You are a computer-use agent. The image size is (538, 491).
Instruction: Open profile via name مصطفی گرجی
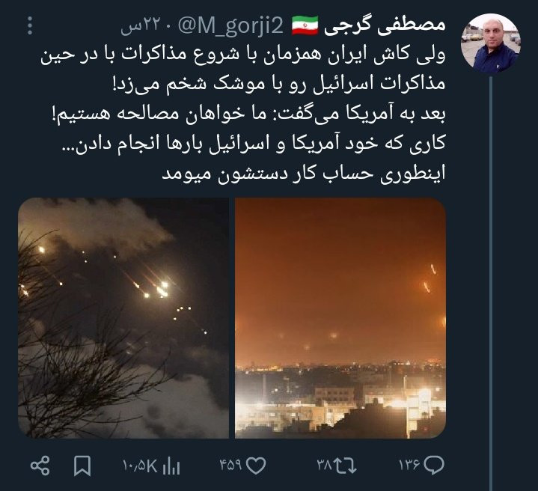[x=385, y=25]
